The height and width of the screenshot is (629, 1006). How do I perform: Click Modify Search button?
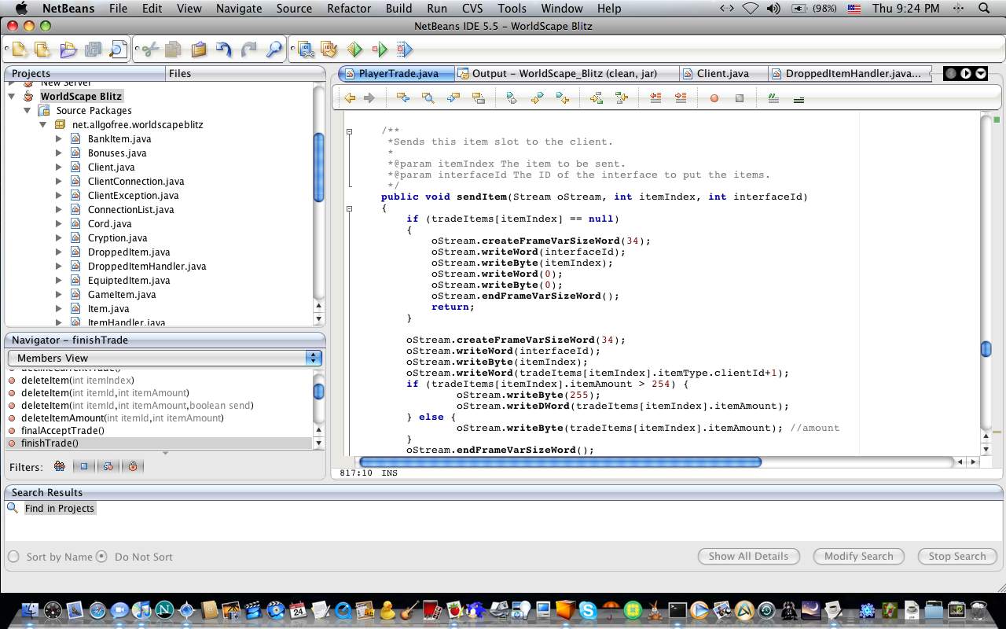pos(858,556)
